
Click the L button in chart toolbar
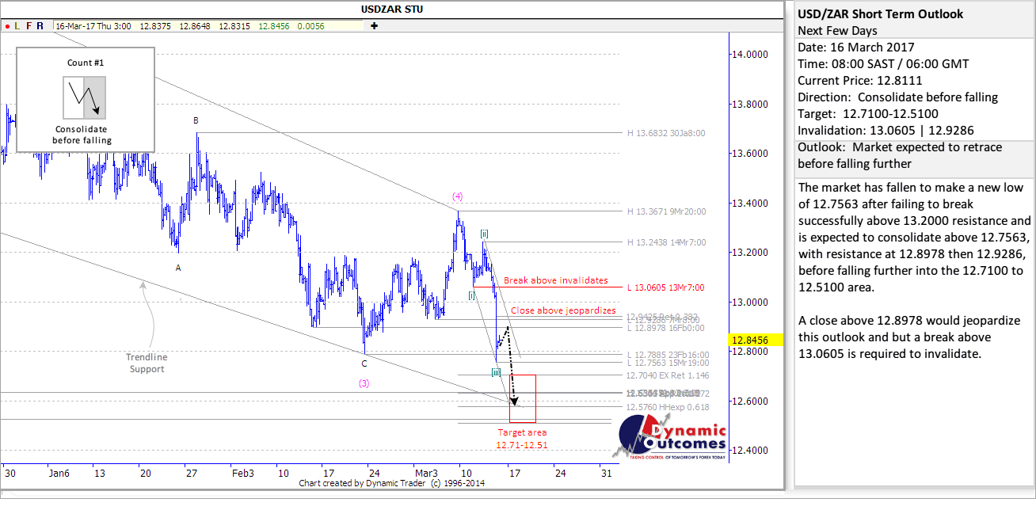[x=17, y=26]
